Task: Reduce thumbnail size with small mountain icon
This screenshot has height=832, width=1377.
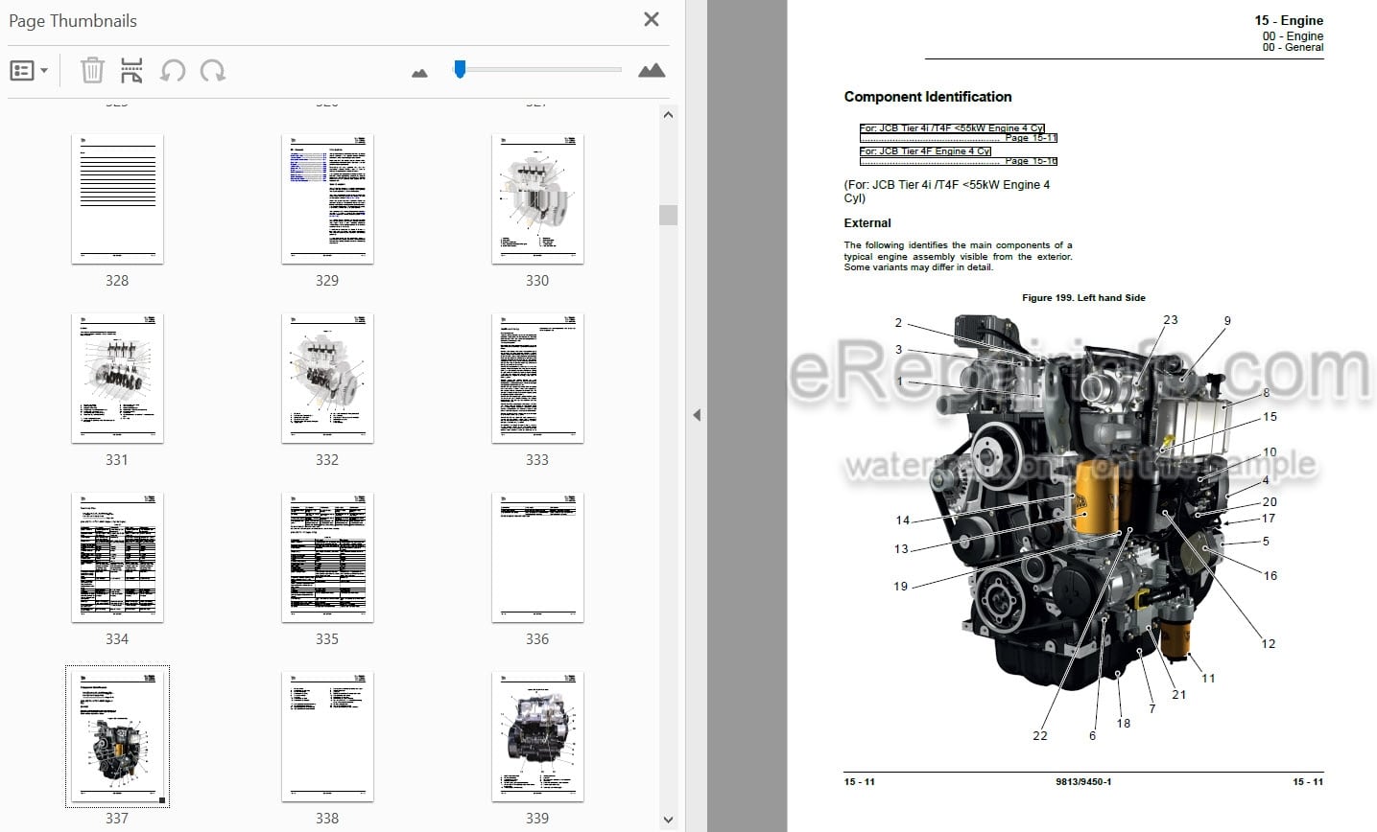Action: (419, 72)
